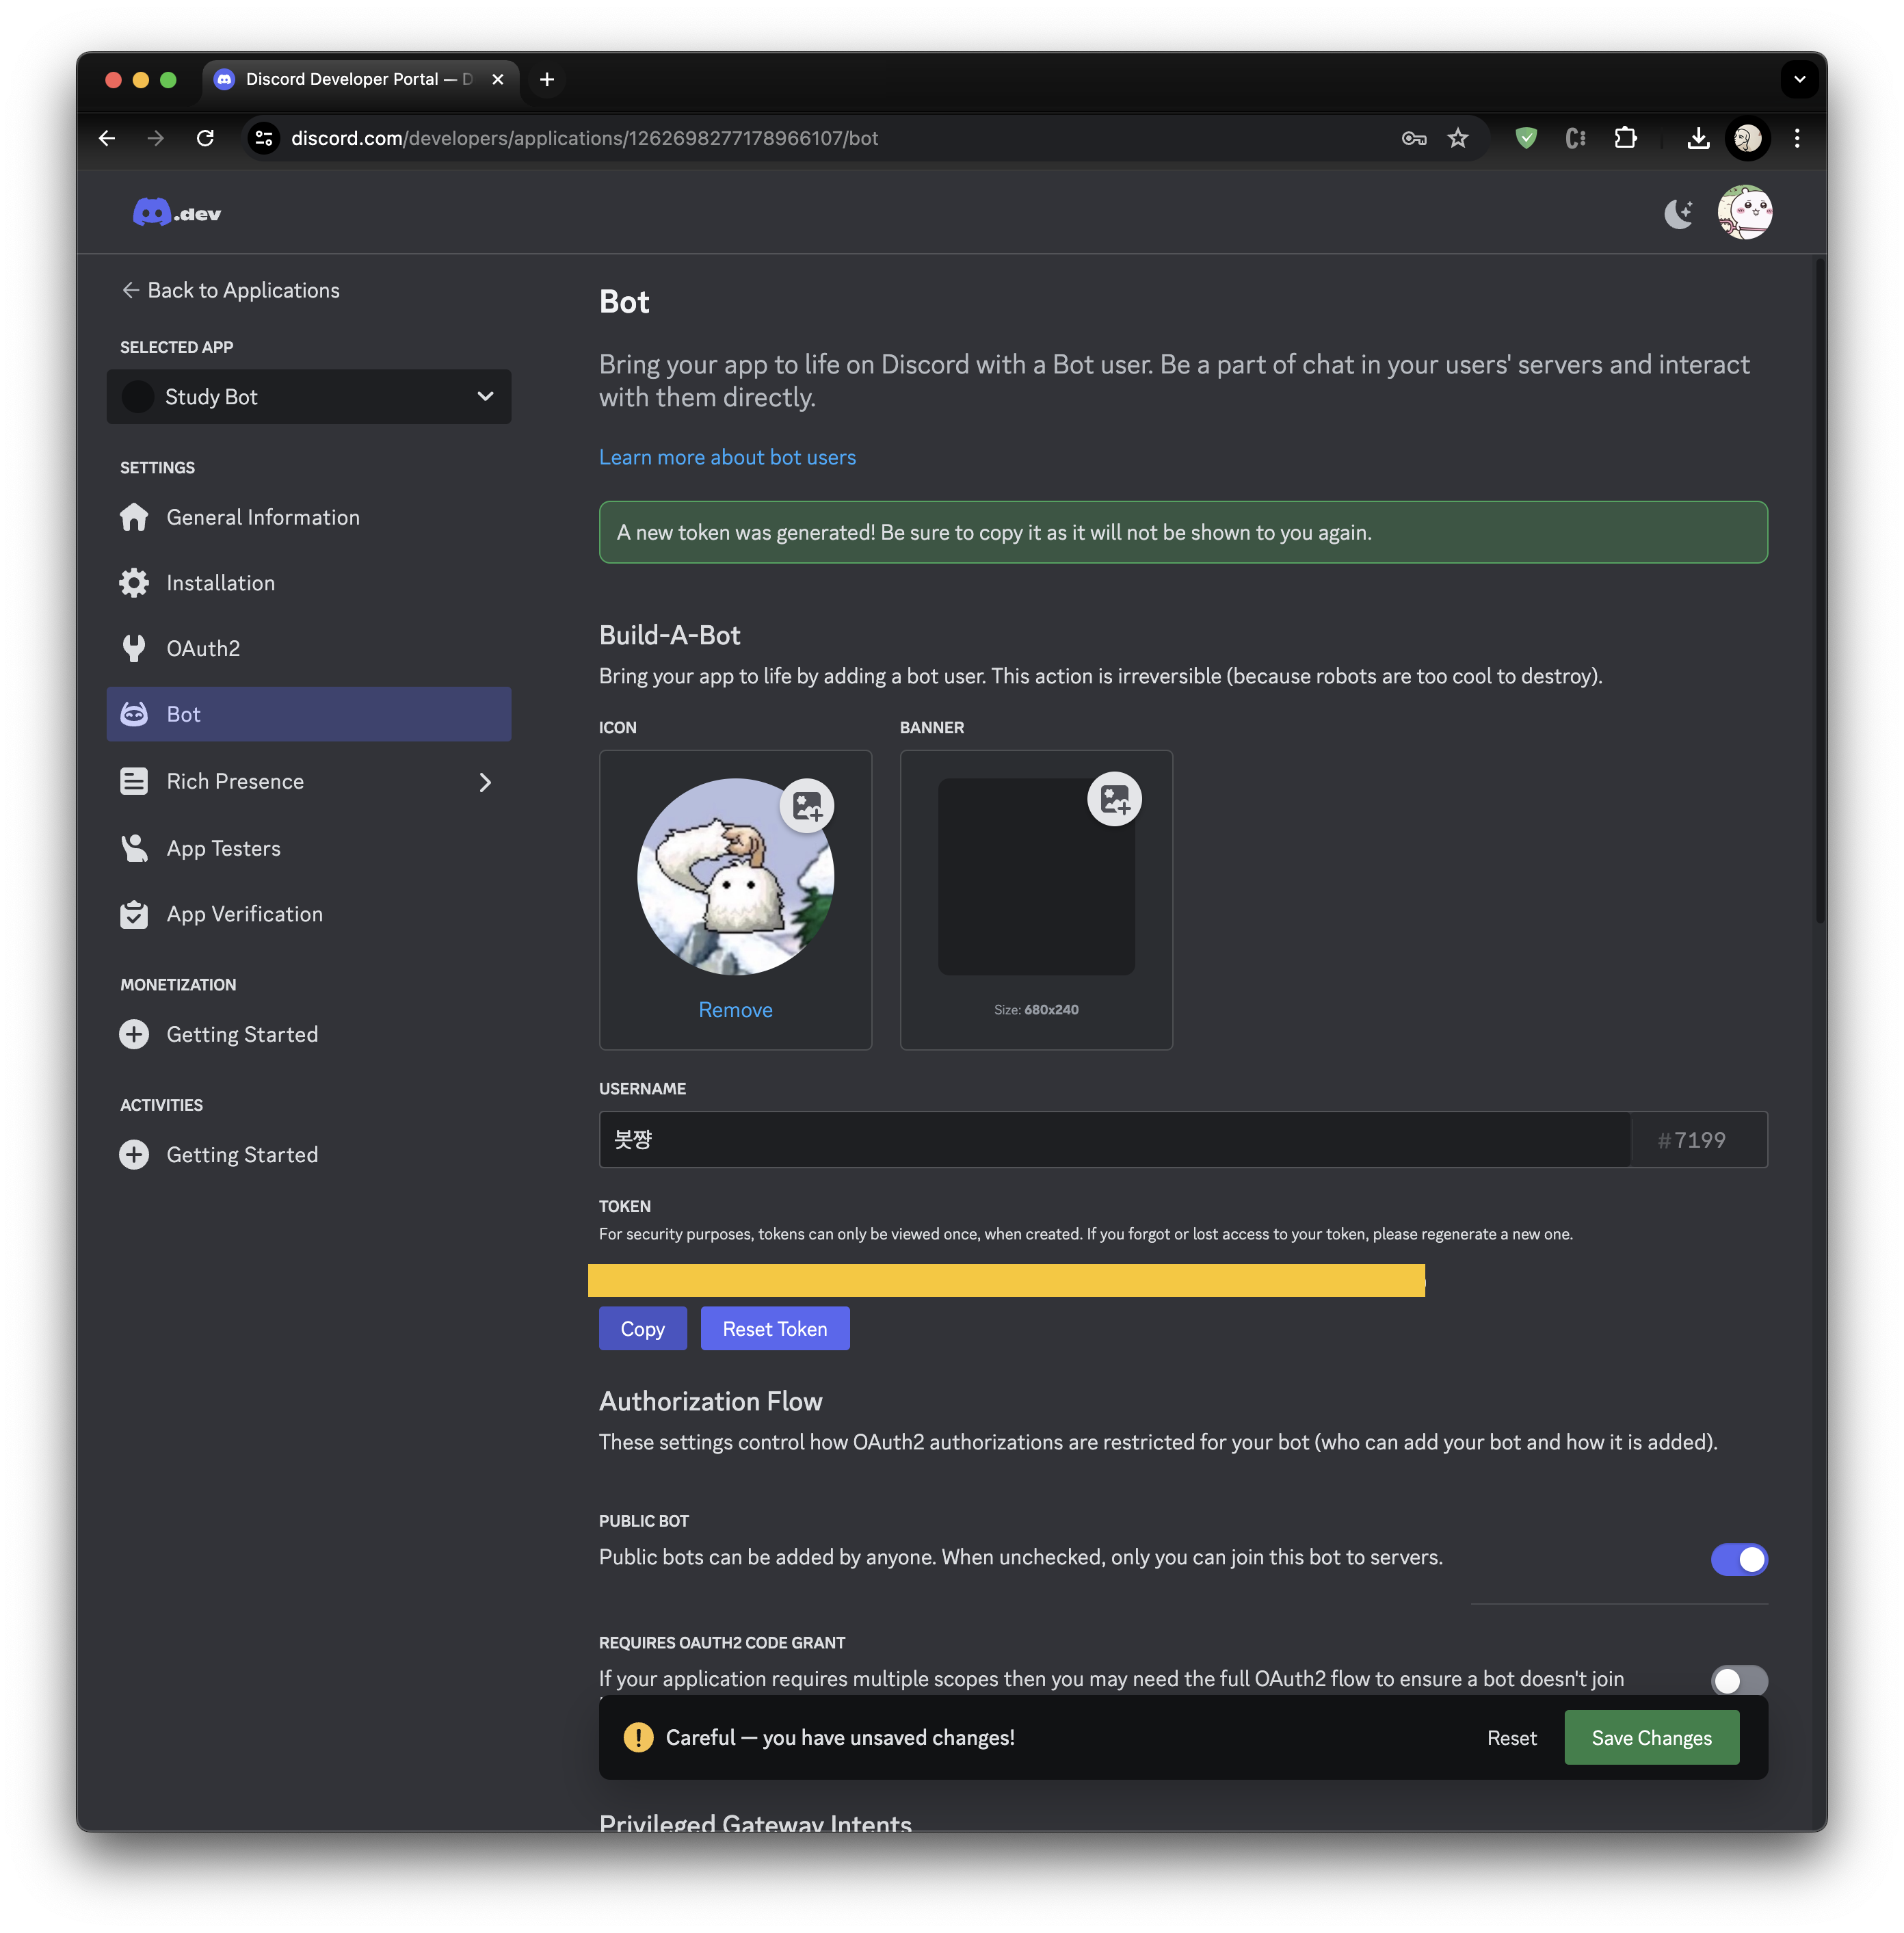Viewport: 1904px width, 1933px height.
Task: Remove the bot icon
Action: tap(735, 1010)
